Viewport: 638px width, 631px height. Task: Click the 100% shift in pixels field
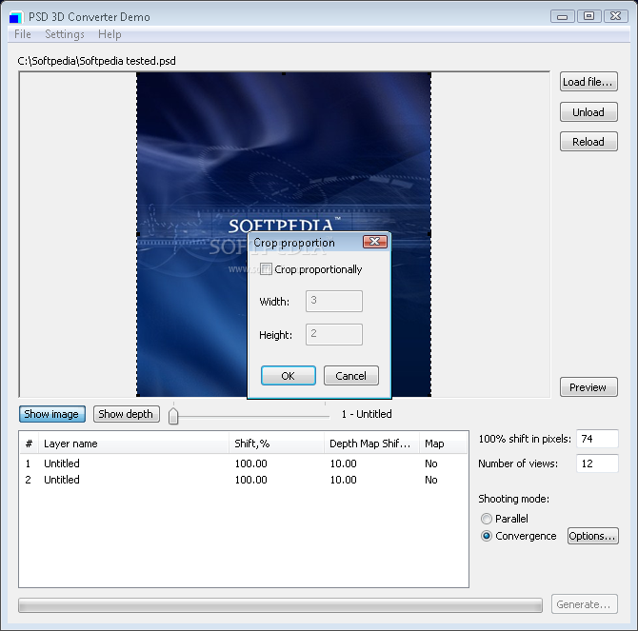(x=597, y=439)
